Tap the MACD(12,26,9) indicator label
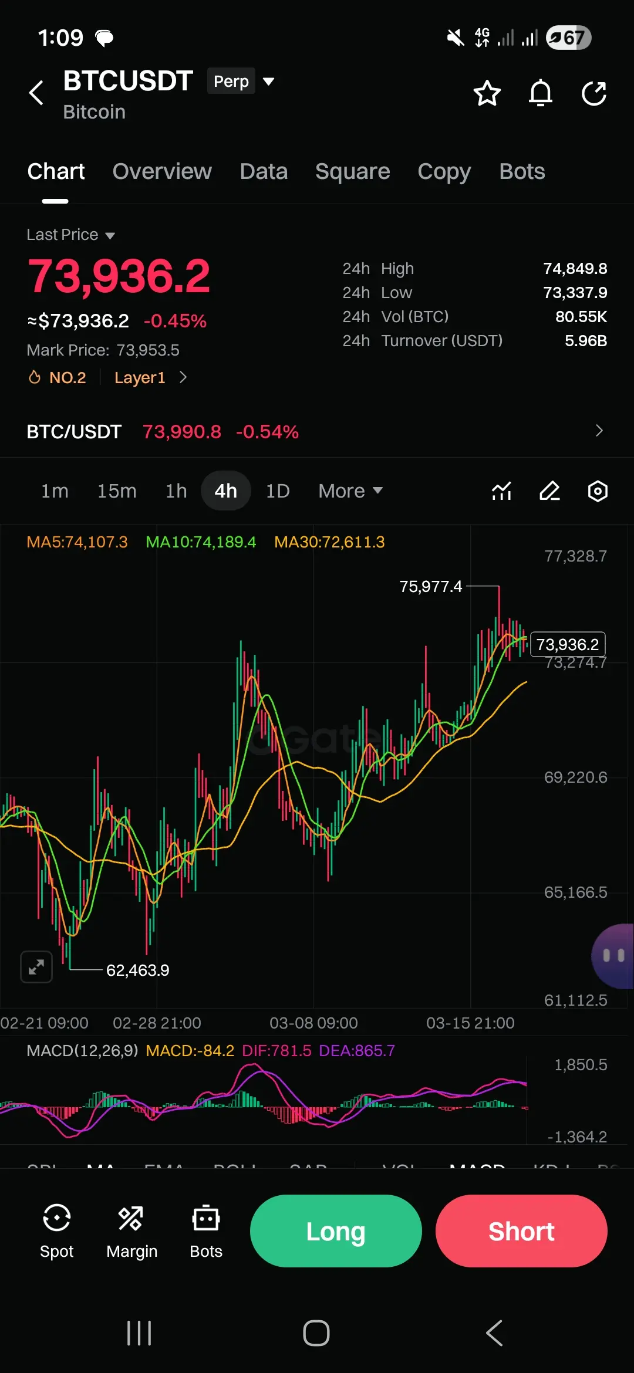 [83, 1051]
